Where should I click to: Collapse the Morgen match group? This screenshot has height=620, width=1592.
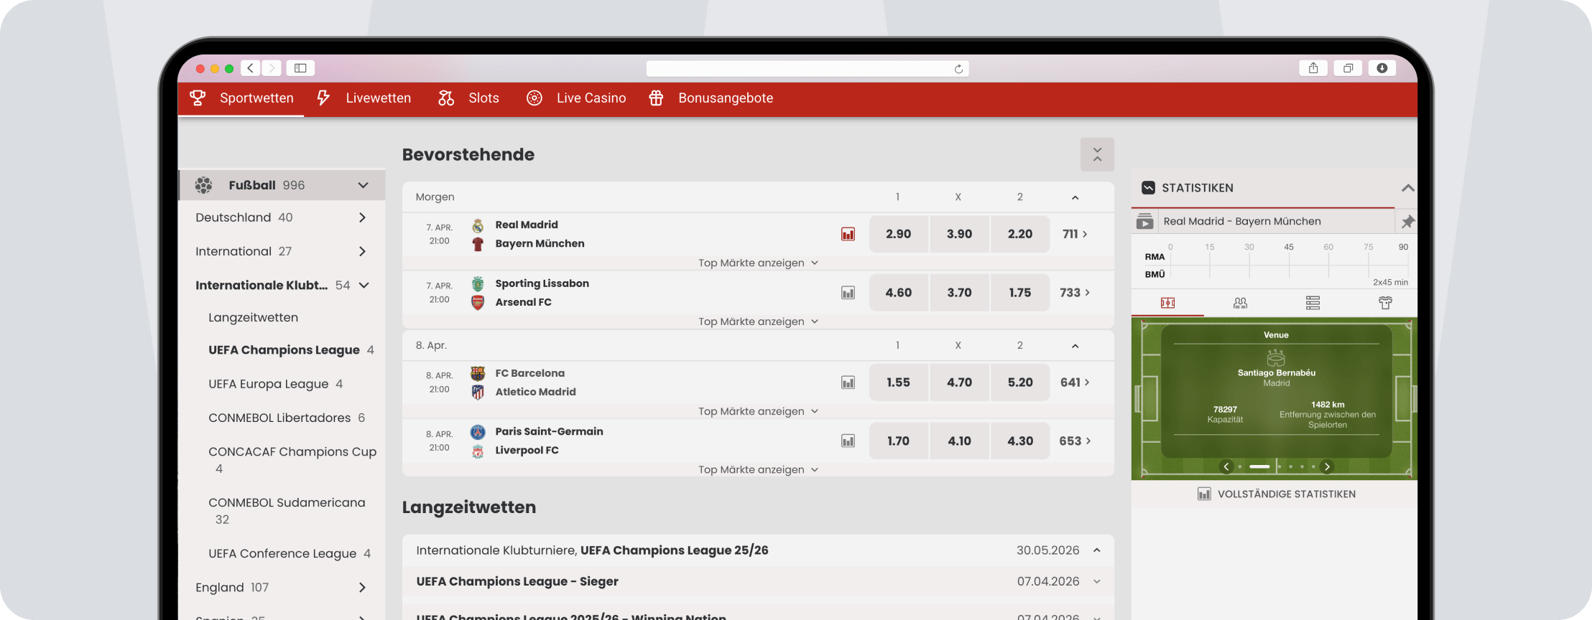pos(1075,197)
